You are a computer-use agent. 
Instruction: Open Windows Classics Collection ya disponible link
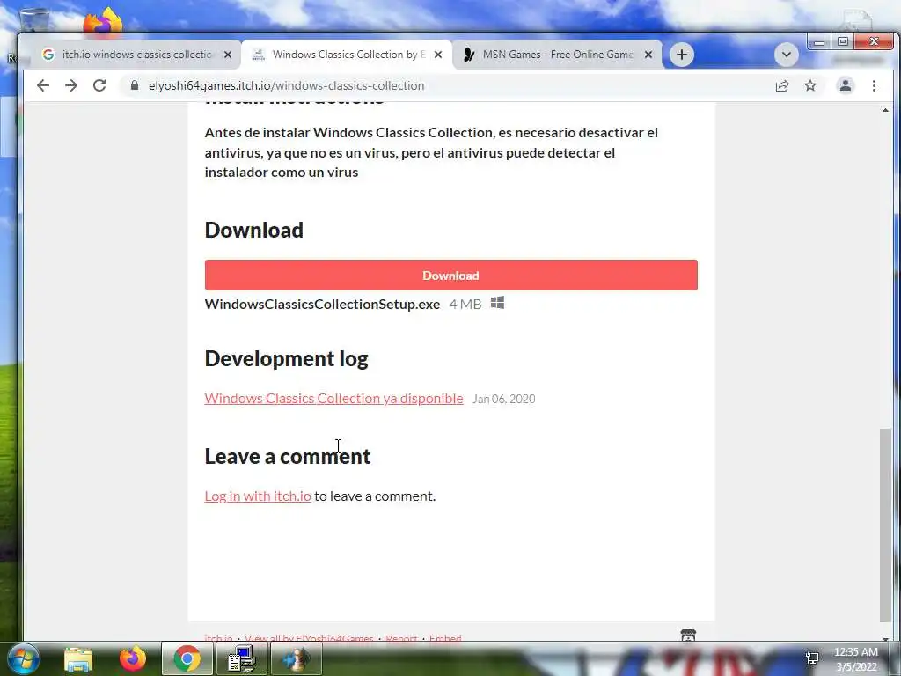[333, 399]
